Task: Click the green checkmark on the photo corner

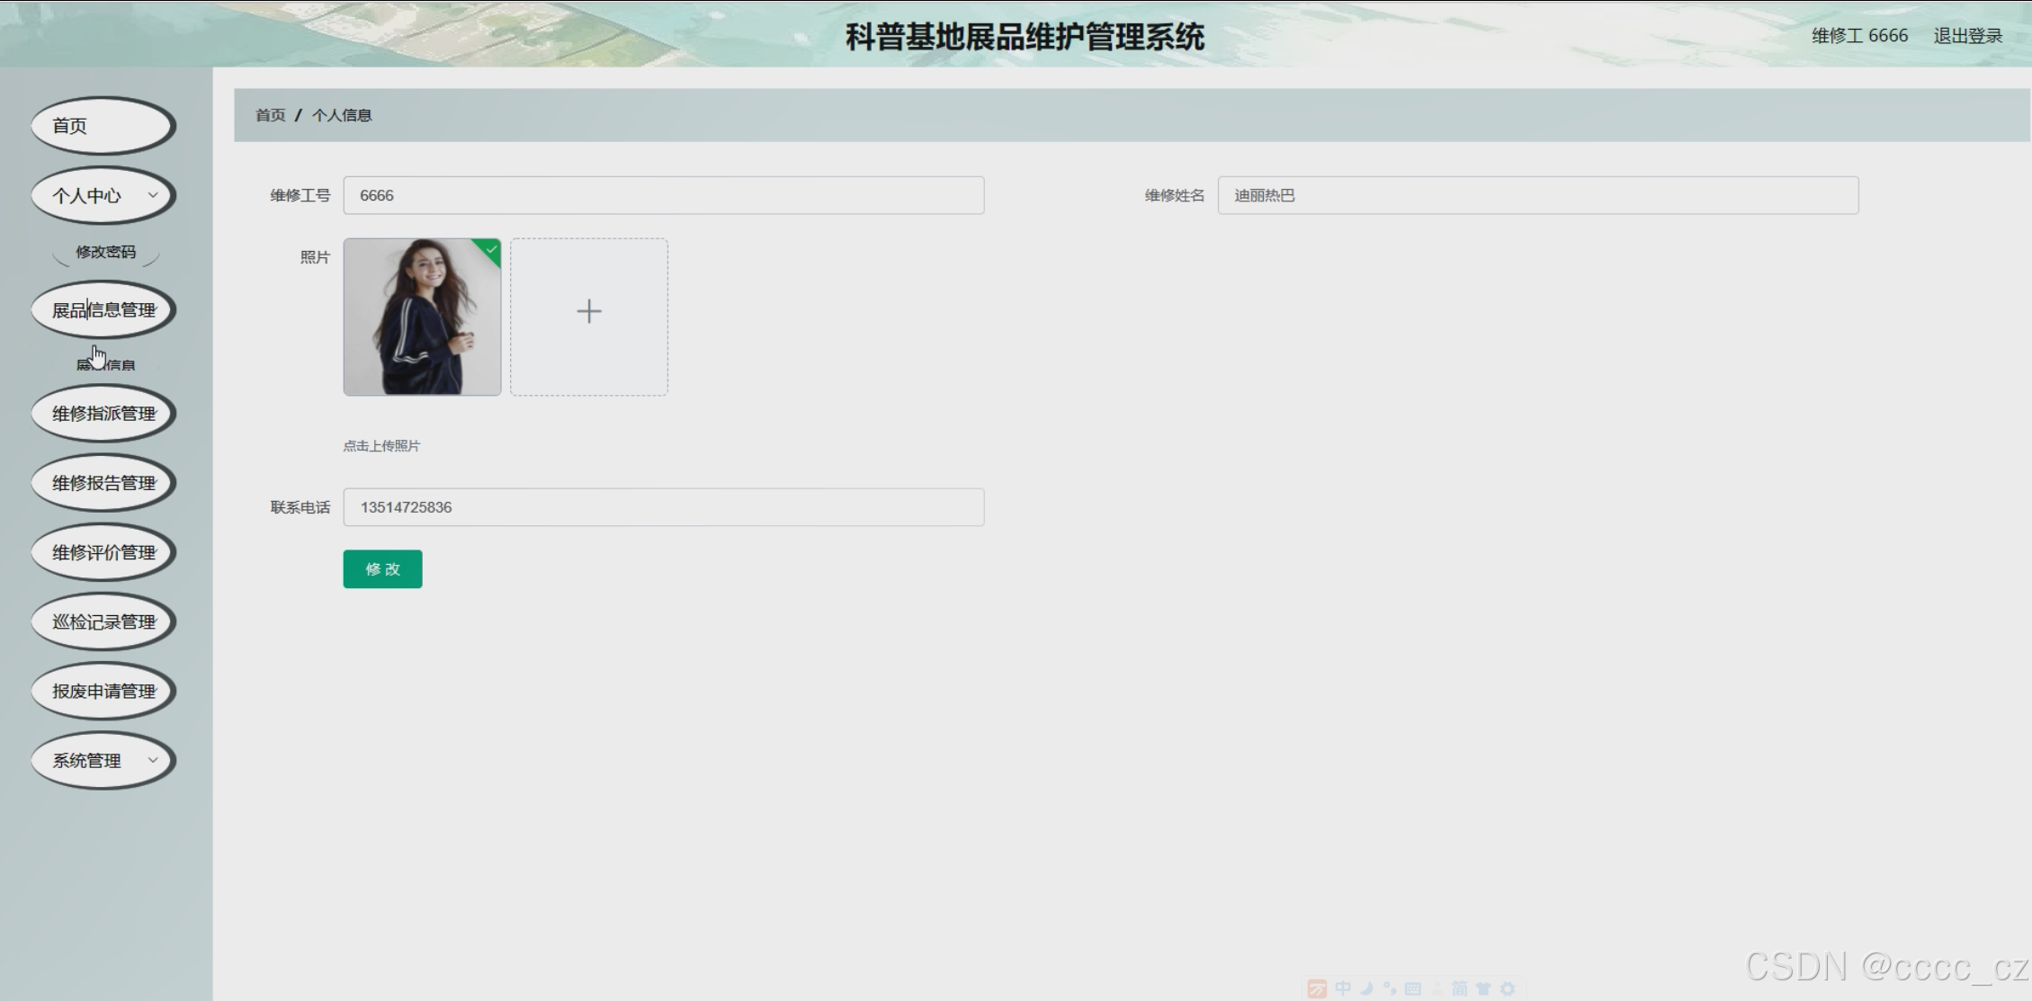Action: (491, 249)
